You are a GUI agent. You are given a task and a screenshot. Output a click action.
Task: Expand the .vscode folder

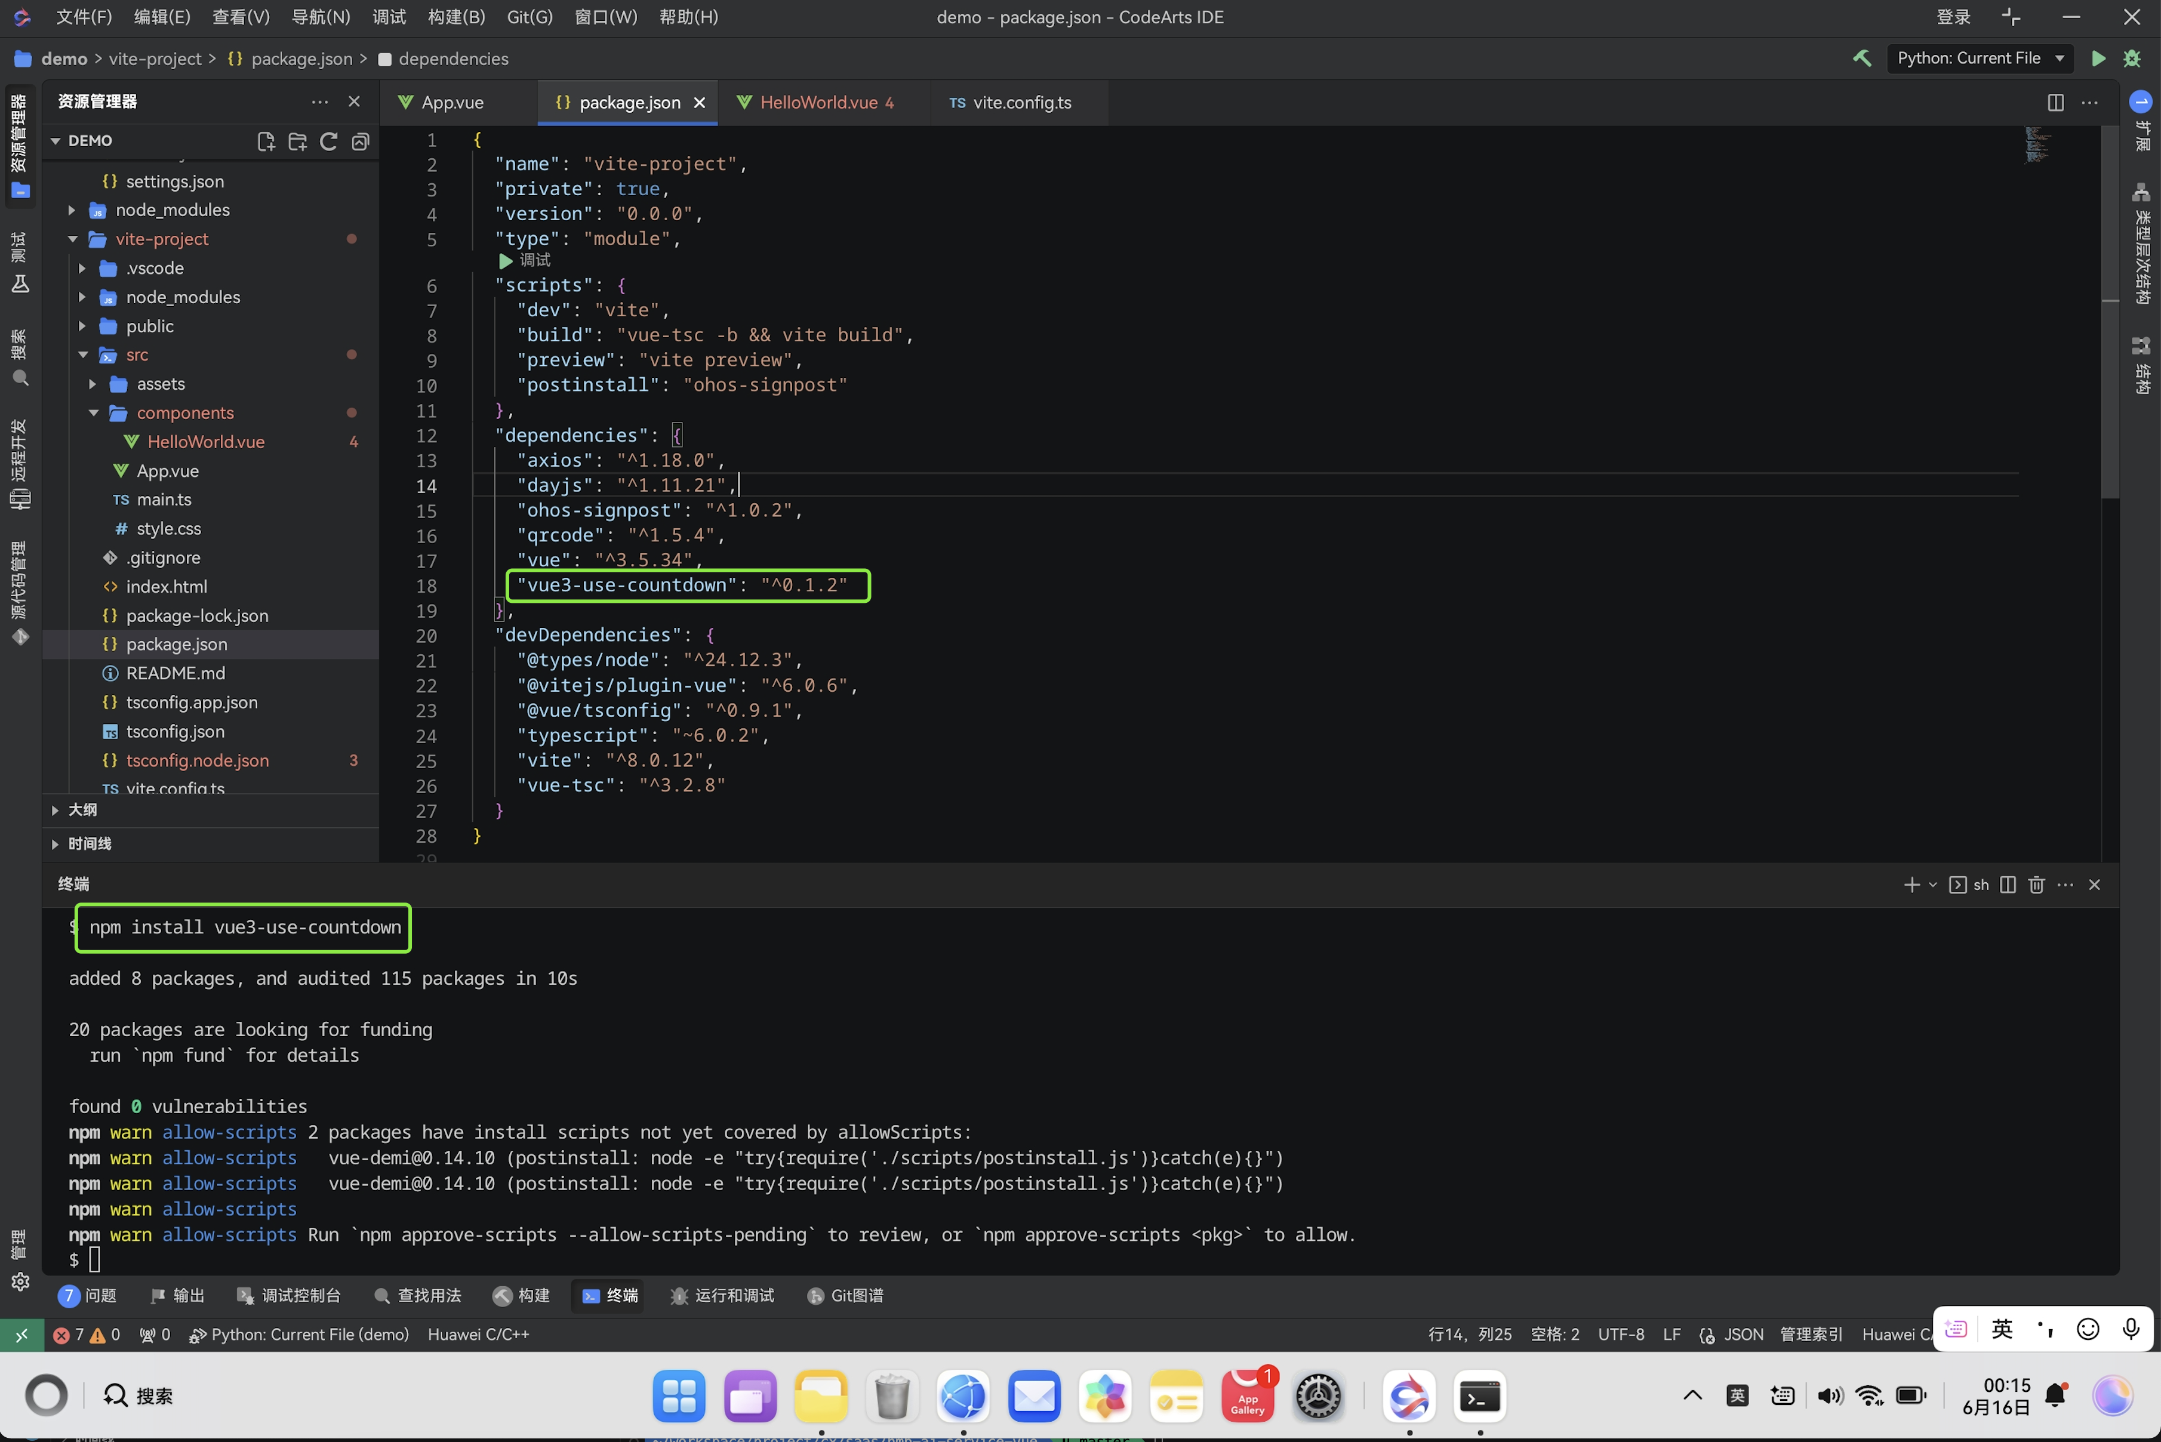click(x=82, y=269)
